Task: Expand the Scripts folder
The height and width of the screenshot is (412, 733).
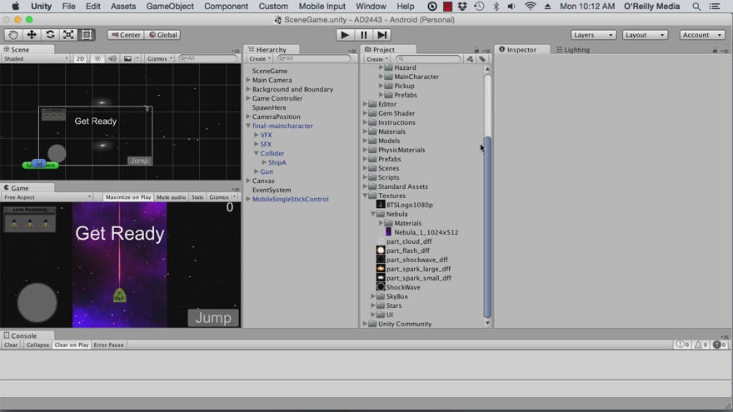Action: pyautogui.click(x=366, y=177)
